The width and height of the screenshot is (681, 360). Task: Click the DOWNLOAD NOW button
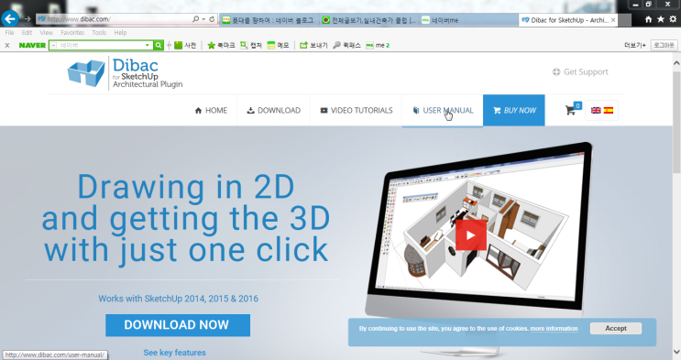click(x=178, y=325)
